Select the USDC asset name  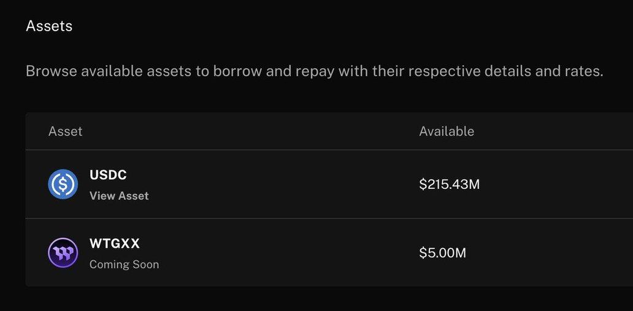[x=108, y=175]
